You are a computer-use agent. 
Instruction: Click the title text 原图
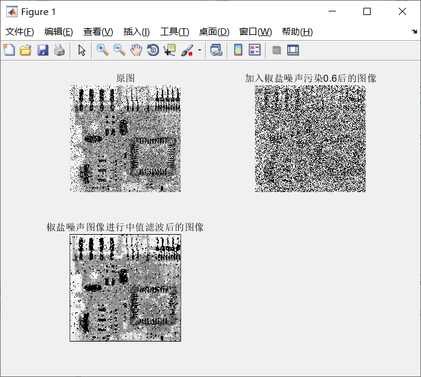125,78
